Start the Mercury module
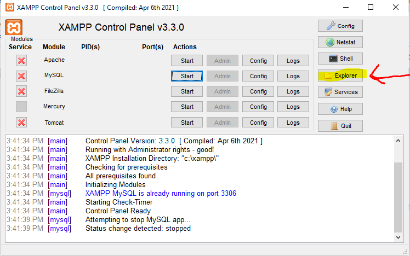410x256 pixels. coord(187,107)
